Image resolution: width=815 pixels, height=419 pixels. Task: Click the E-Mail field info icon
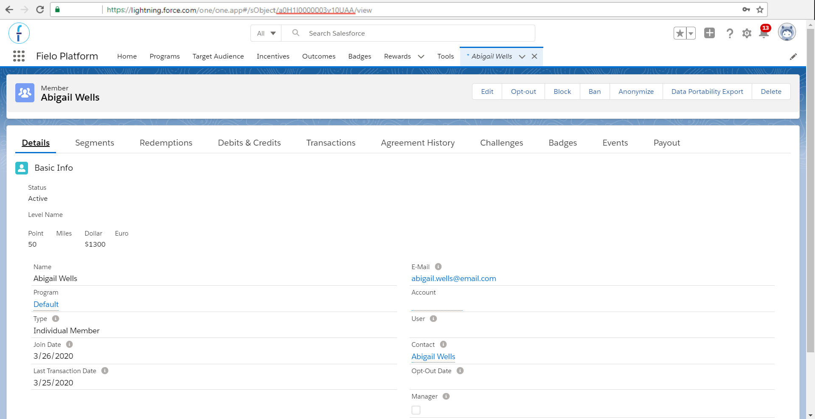pyautogui.click(x=438, y=267)
